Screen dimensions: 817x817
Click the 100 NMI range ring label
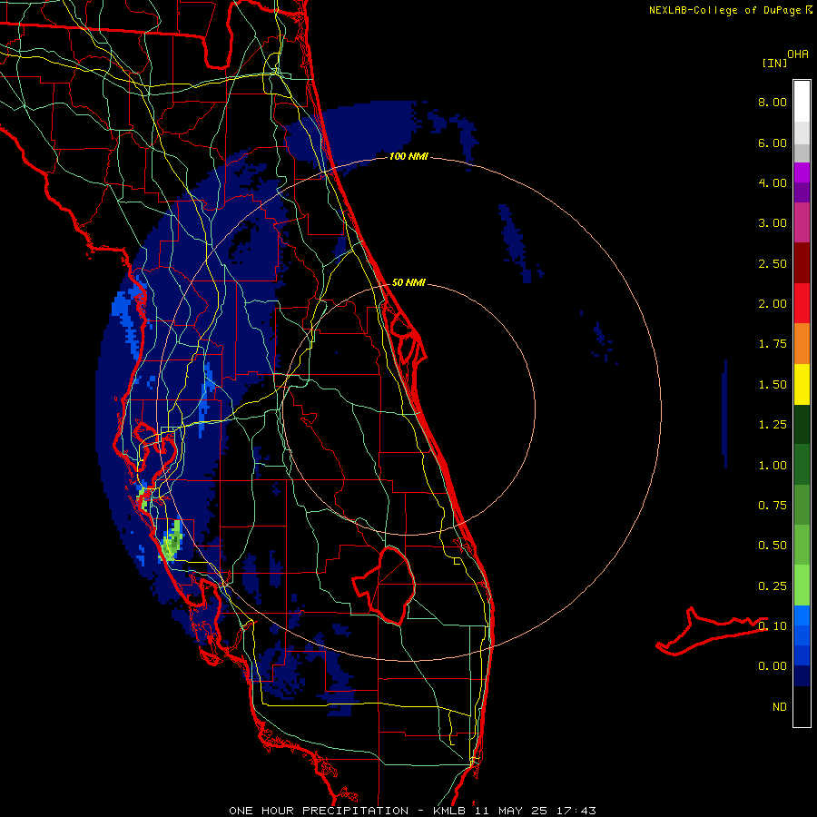point(408,156)
